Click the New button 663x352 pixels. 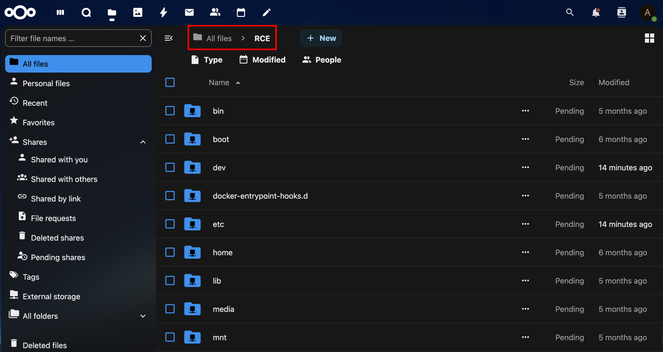[x=321, y=38]
